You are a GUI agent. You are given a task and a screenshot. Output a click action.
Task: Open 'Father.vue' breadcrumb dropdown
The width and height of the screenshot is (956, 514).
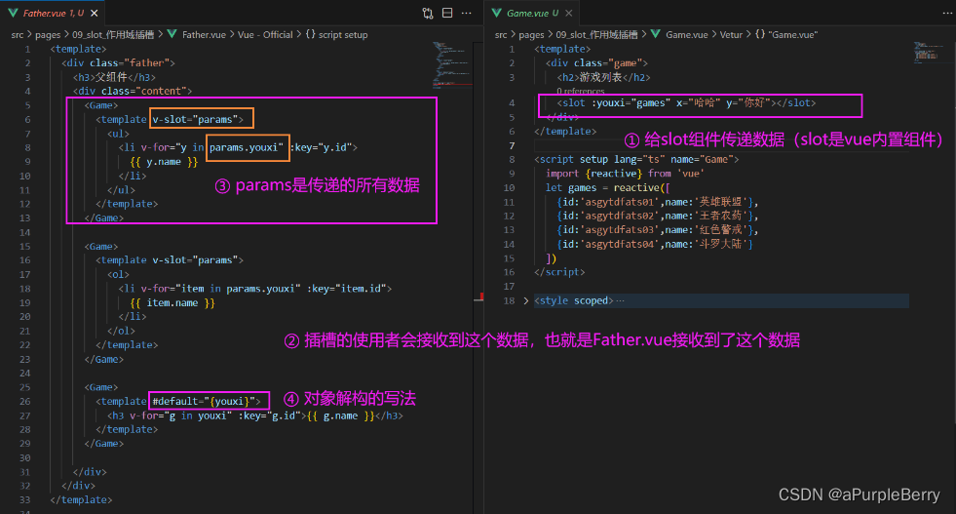204,35
